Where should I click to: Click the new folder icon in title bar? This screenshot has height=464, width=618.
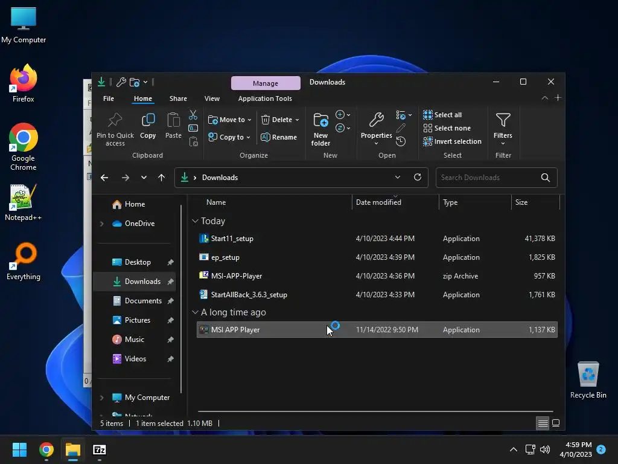(135, 82)
